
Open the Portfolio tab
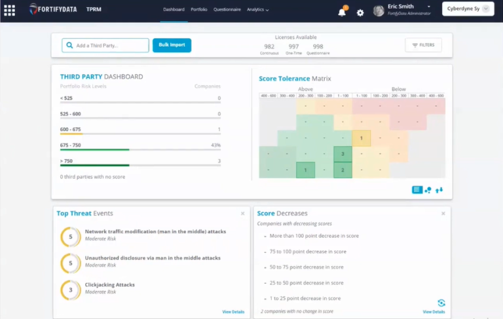pos(199,9)
